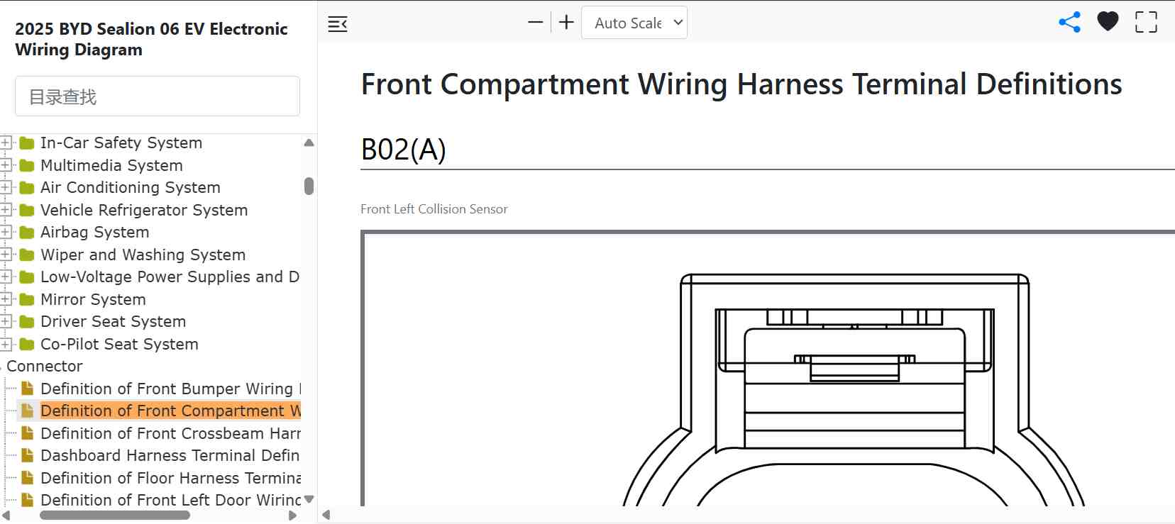Click the tree vertical scrollbar thumb
This screenshot has height=524, width=1175.
[309, 186]
